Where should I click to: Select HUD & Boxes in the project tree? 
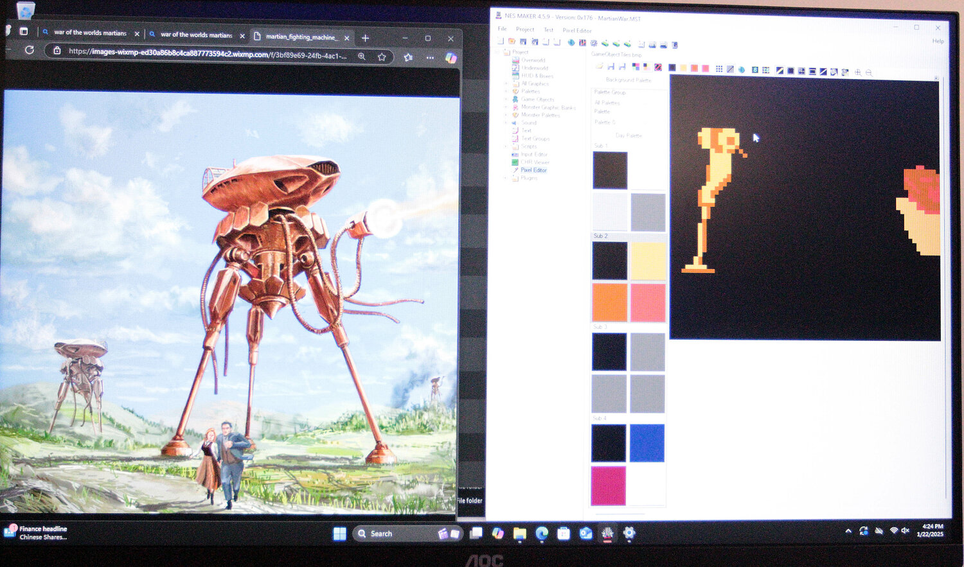pyautogui.click(x=537, y=76)
